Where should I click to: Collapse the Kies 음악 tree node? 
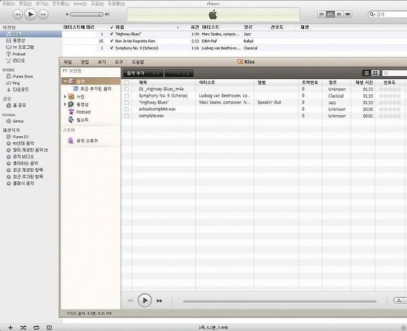65,81
